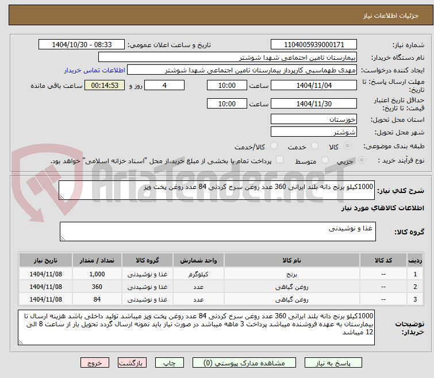Click the requester field مهدی طهماسبی
This screenshot has width=434, height=378.
point(241,70)
